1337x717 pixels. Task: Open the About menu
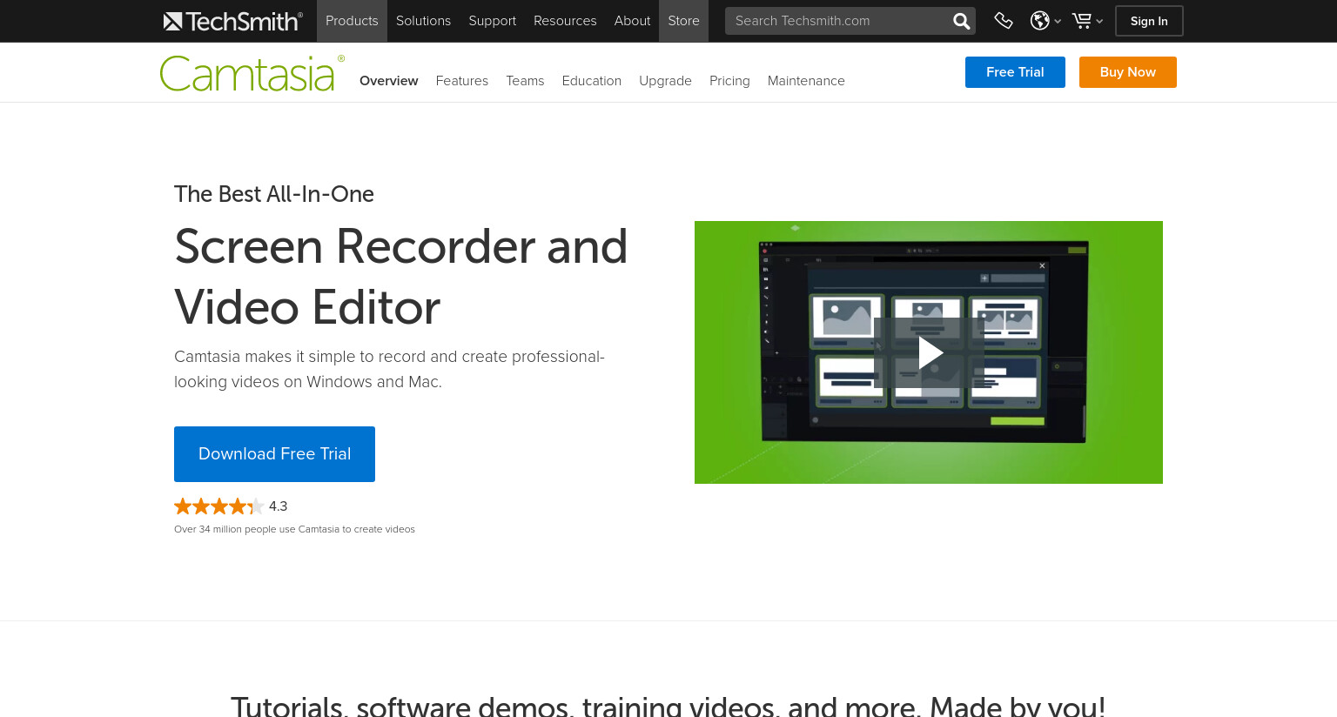click(632, 21)
